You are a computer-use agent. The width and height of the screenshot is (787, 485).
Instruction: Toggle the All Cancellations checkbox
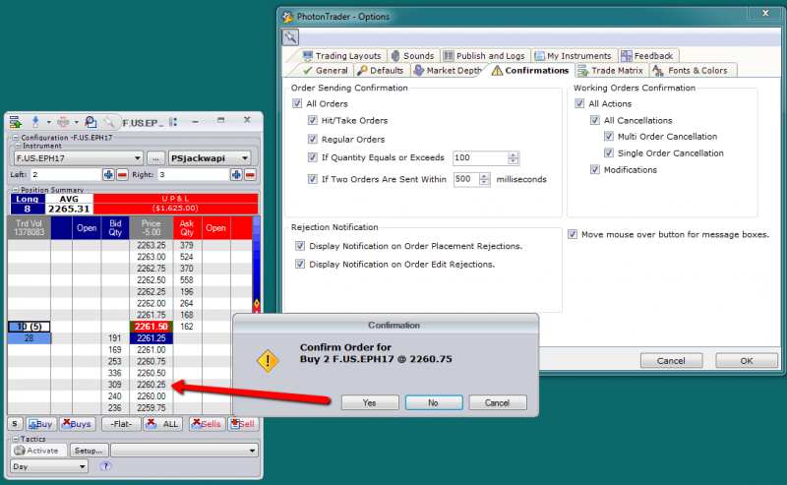(x=595, y=120)
